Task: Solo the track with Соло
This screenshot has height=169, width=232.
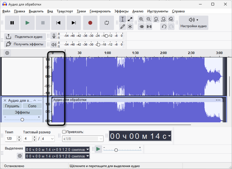Action: pyautogui.click(x=32, y=106)
